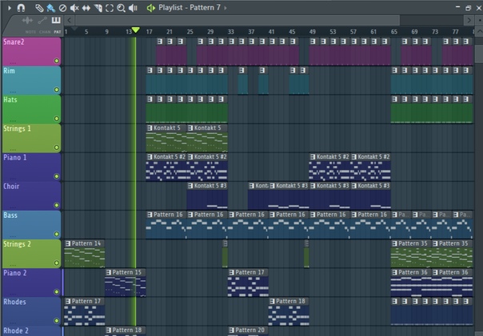Mute the Piano 2 track
This screenshot has height=336, width=483.
click(x=56, y=292)
